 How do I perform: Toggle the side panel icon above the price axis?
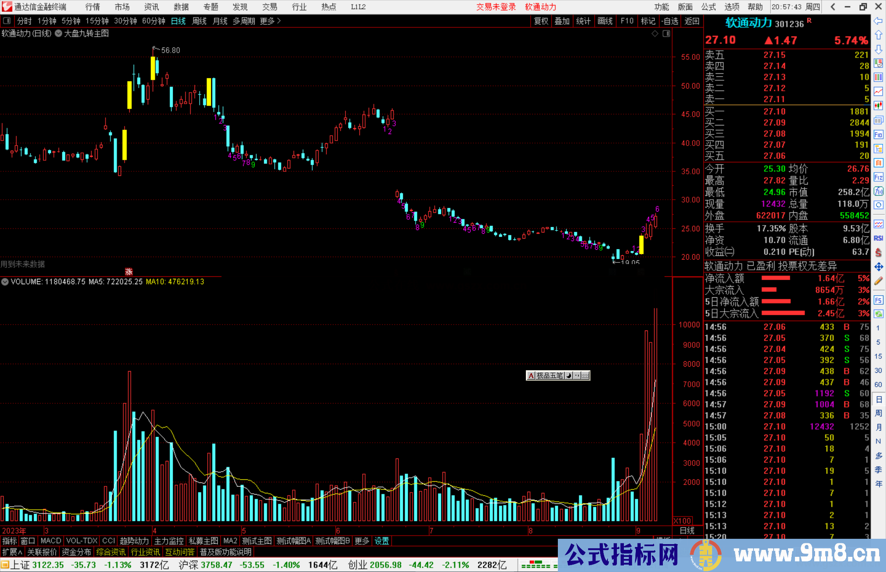667,34
